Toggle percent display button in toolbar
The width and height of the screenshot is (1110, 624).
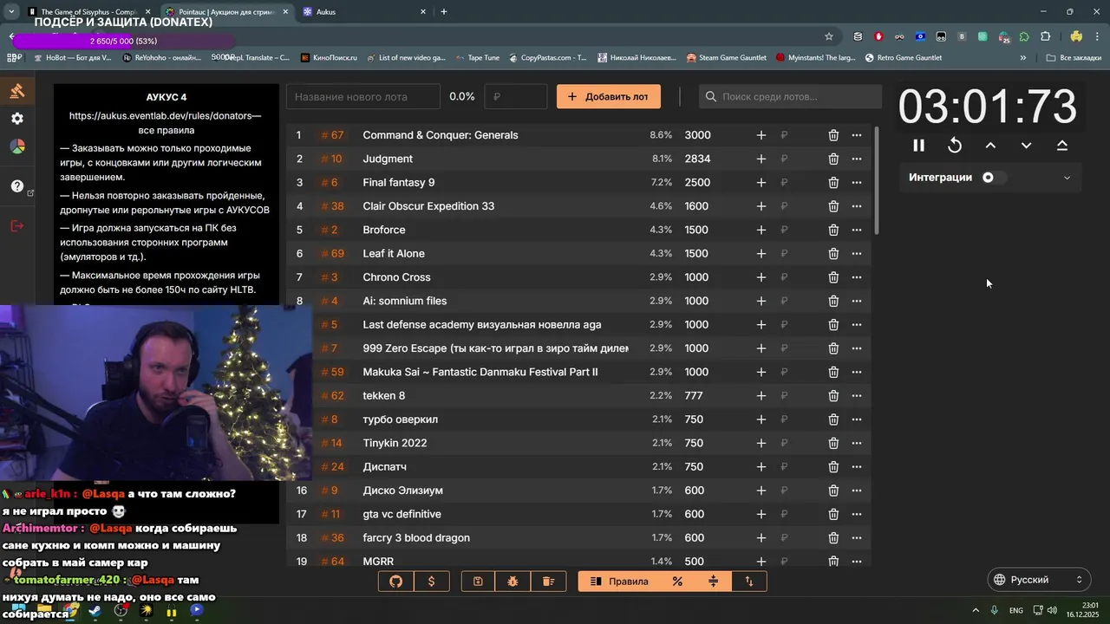(677, 582)
